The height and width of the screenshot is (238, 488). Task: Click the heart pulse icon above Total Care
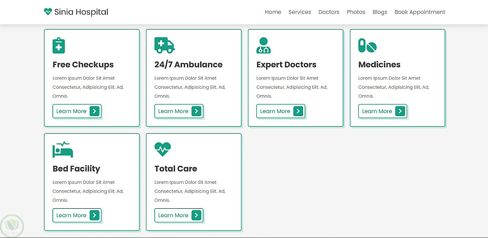(163, 149)
